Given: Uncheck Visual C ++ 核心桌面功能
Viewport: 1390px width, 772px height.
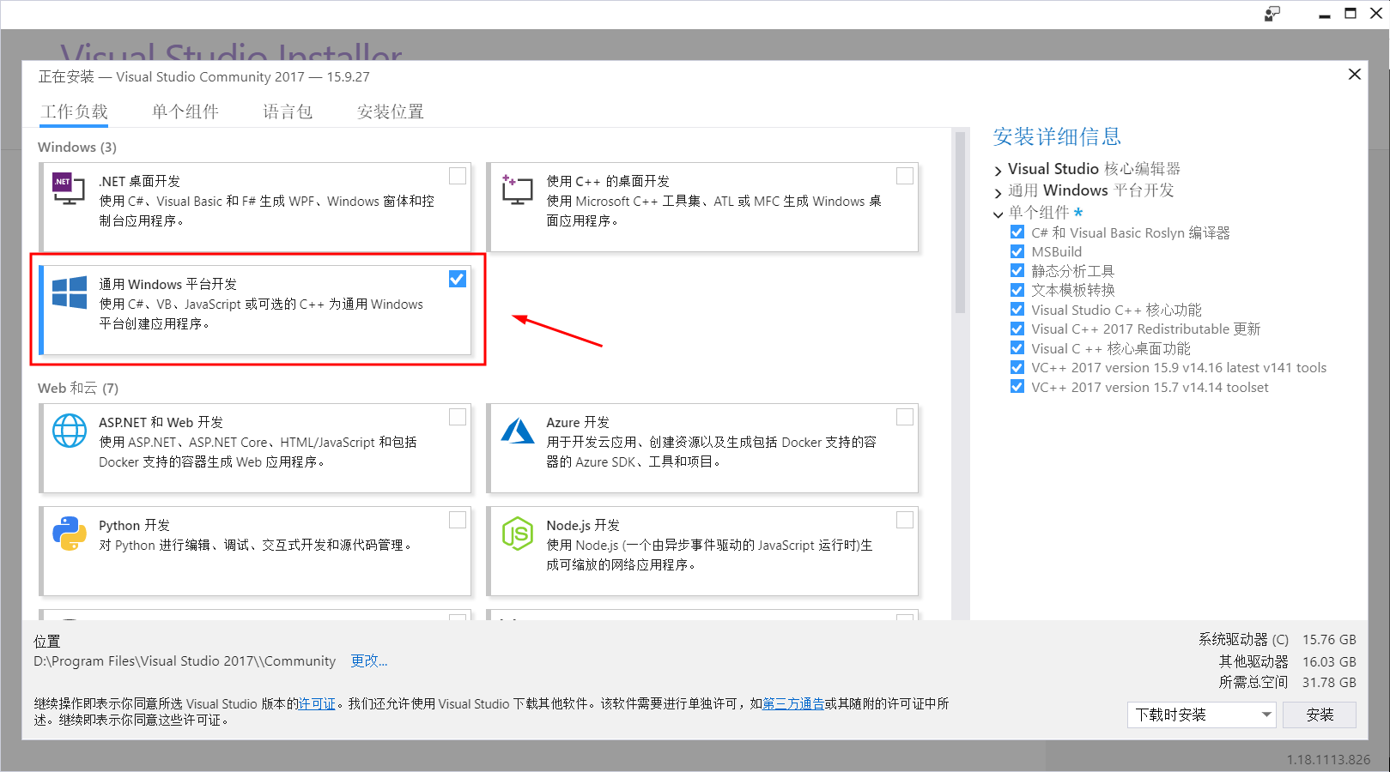Looking at the screenshot, I should coord(1017,348).
